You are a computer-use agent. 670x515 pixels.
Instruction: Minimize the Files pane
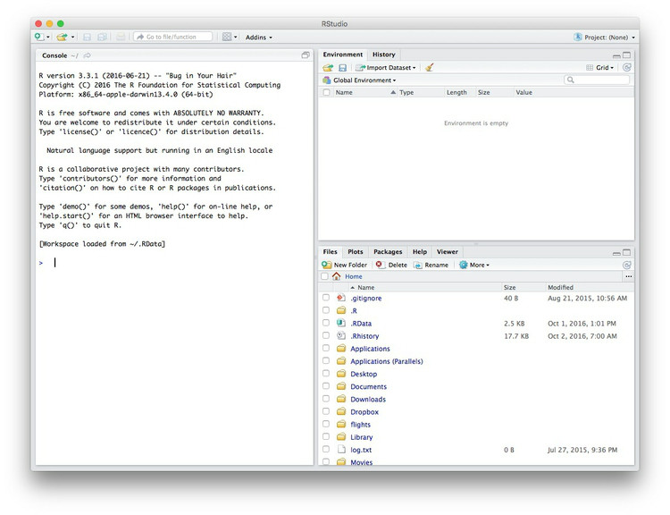[616, 253]
